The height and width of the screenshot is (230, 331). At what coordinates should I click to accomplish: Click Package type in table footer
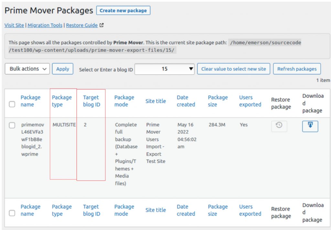point(62,210)
